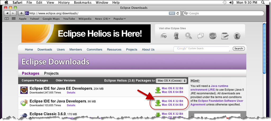Open the bookmarks book icon
The width and height of the screenshot is (271, 121).
click(7, 19)
